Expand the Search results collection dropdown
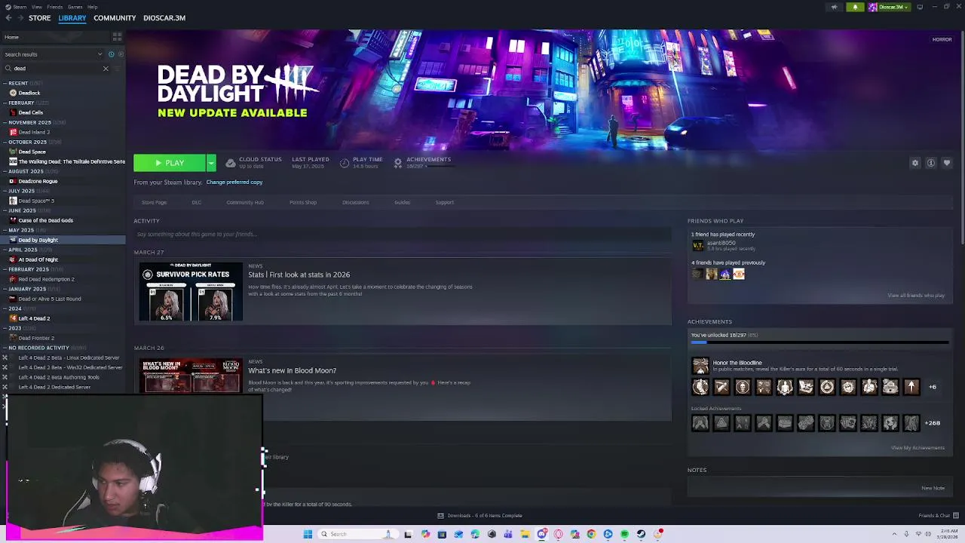 click(100, 54)
